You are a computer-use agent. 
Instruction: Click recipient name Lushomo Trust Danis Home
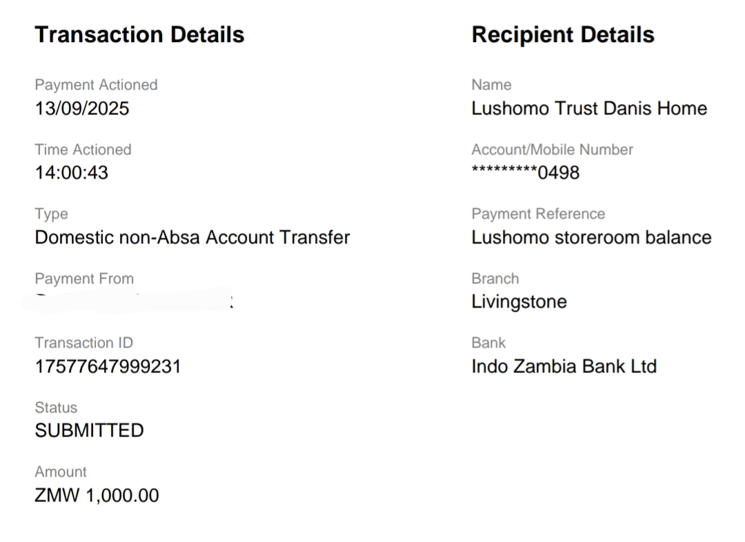point(589,108)
